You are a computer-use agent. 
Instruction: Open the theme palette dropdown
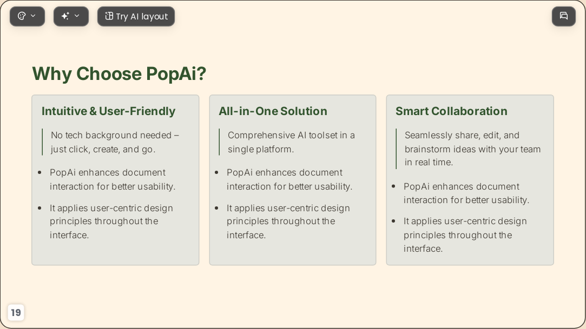[x=27, y=16]
